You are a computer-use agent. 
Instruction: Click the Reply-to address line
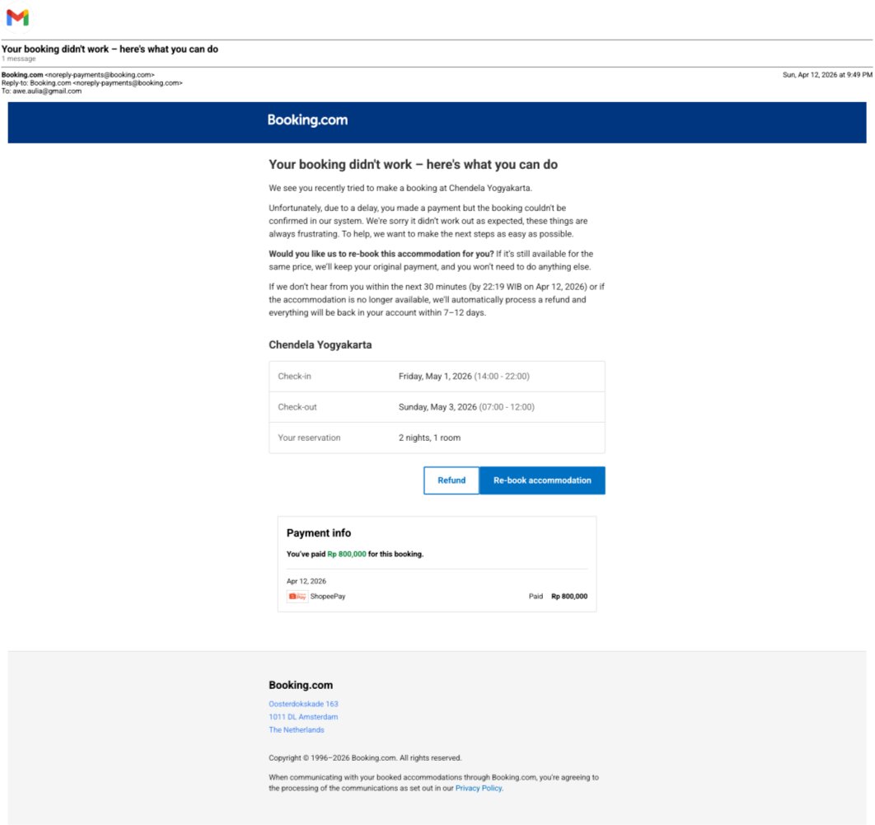91,82
